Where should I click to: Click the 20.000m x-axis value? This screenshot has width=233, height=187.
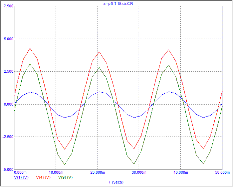[98, 172]
